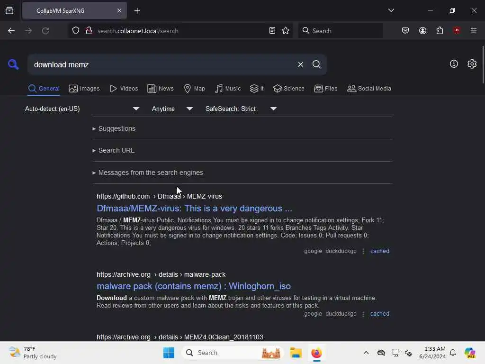The height and width of the screenshot is (364, 485).
Task: Open Firefox account icon
Action: 422,31
